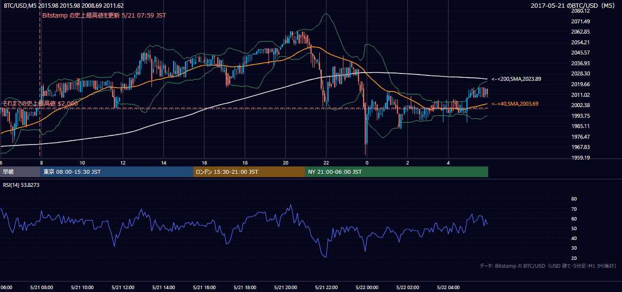Click the 2054.21 price axis label
The width and height of the screenshot is (622, 292).
coord(581,42)
